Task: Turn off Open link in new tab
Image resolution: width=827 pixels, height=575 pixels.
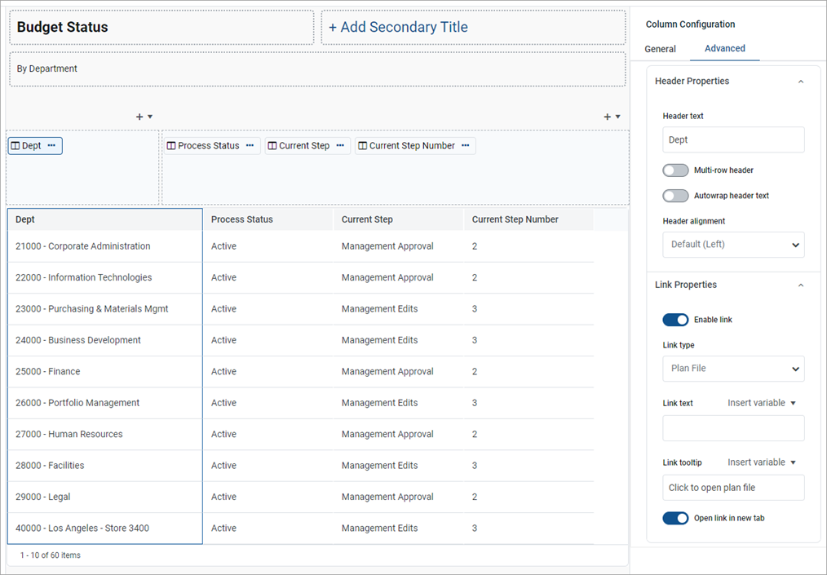Action: (x=675, y=518)
